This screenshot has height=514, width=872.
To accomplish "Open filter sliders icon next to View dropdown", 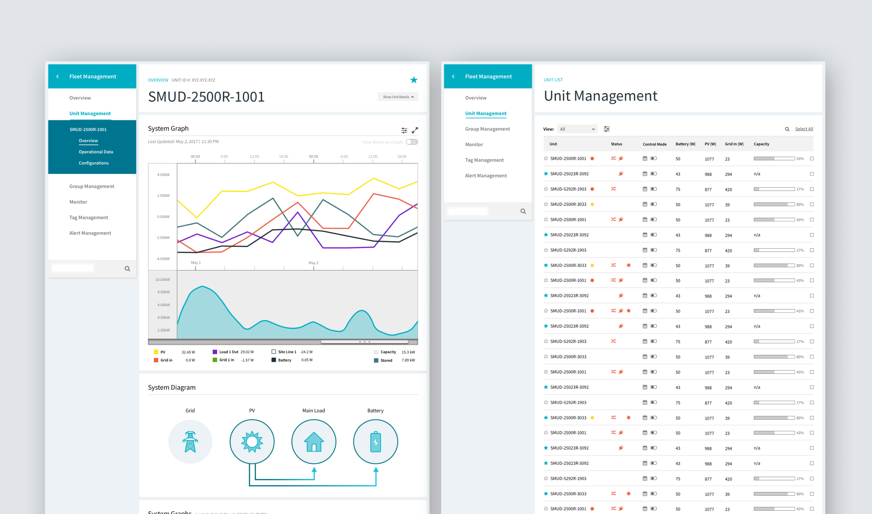I will pos(607,129).
